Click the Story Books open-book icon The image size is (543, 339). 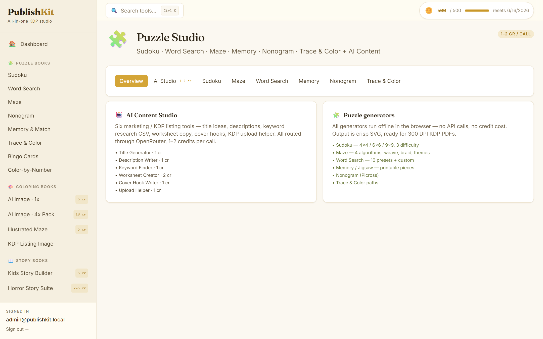point(11,261)
